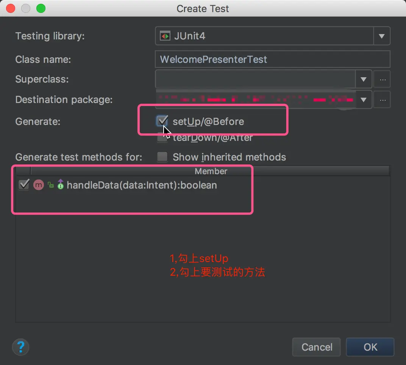Click the JUnit4 library icon
The width and height of the screenshot is (406, 365).
click(165, 36)
